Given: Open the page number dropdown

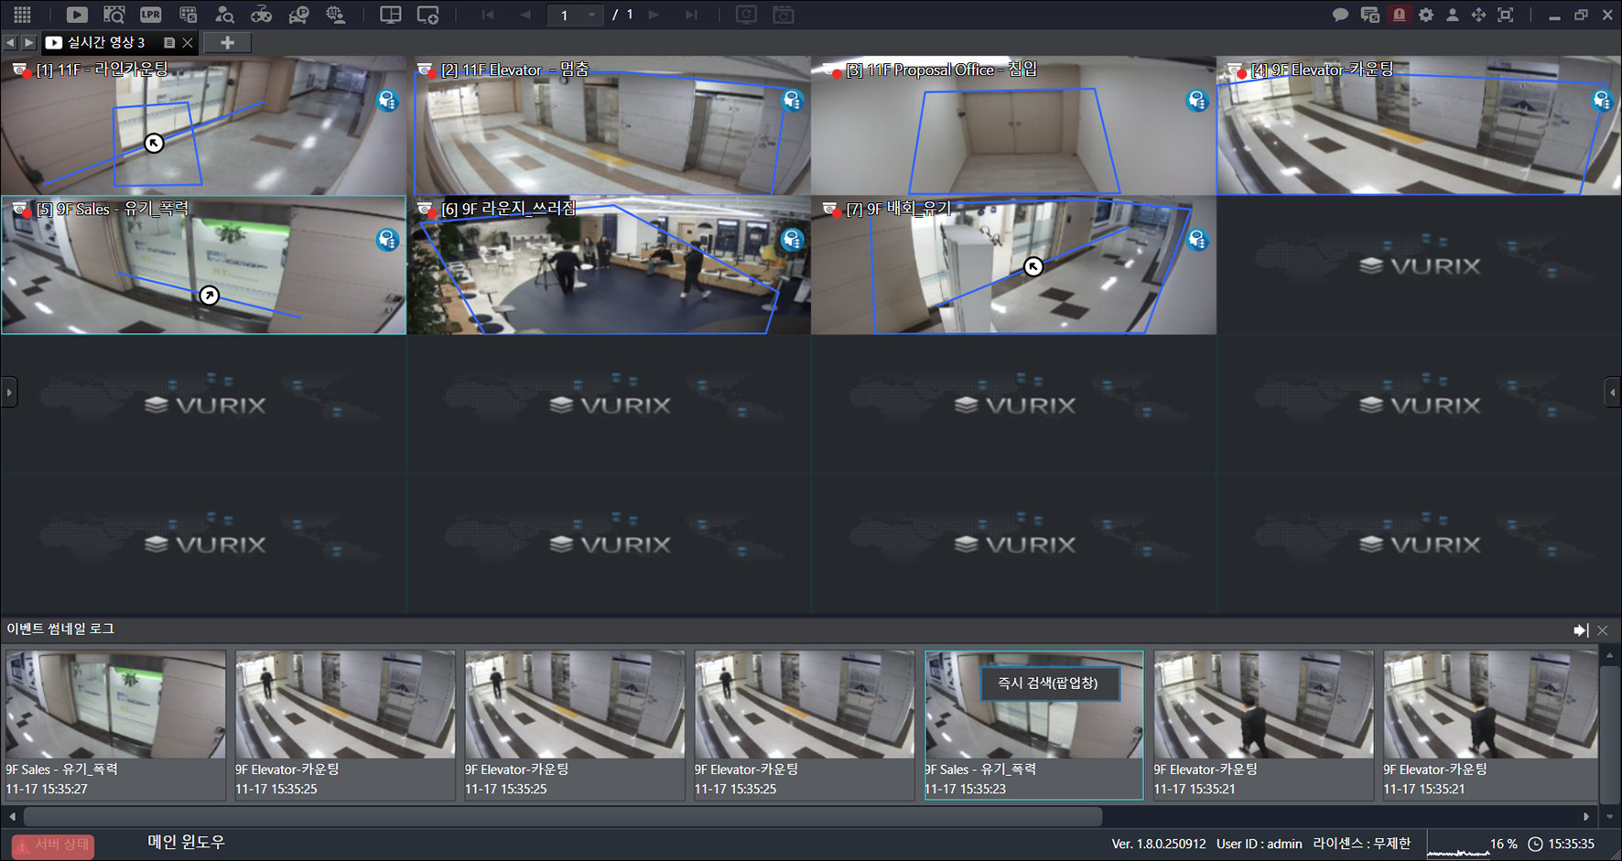Looking at the screenshot, I should point(591,15).
